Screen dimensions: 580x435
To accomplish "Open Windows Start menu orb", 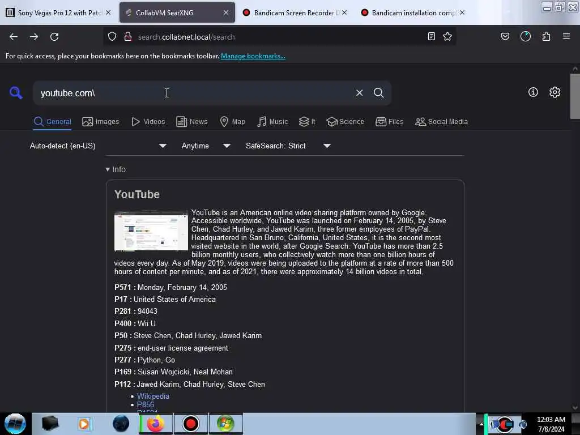I will point(15,424).
